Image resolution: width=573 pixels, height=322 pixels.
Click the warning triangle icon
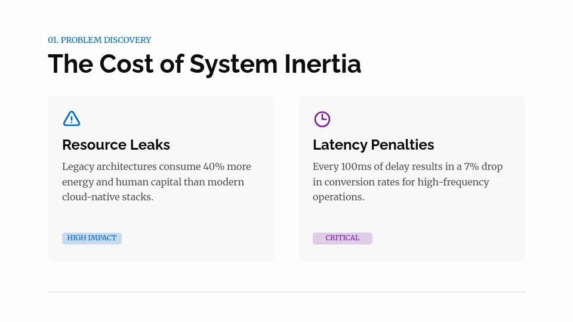click(72, 119)
